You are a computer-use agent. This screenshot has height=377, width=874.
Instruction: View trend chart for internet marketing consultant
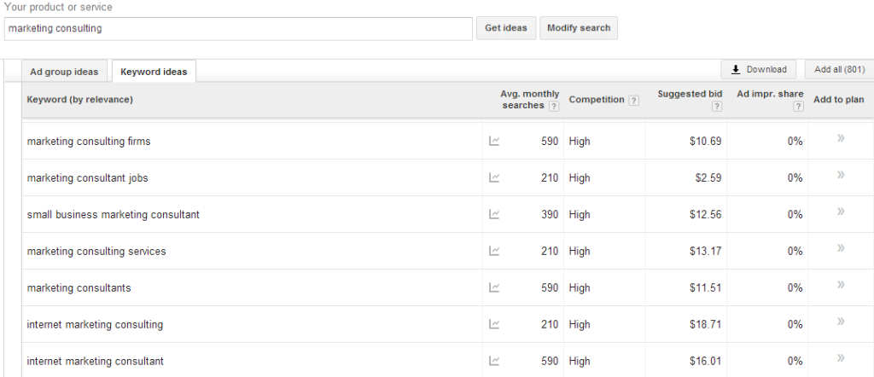tap(494, 362)
